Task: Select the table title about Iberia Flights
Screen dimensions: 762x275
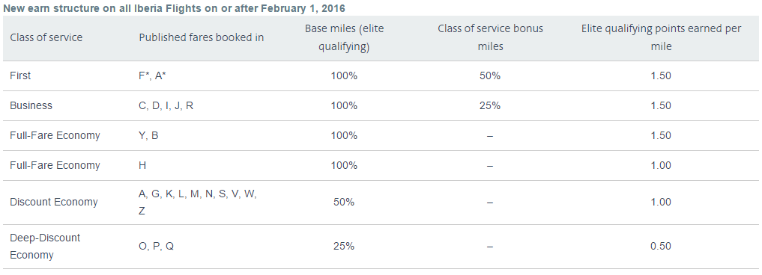Action: point(174,9)
